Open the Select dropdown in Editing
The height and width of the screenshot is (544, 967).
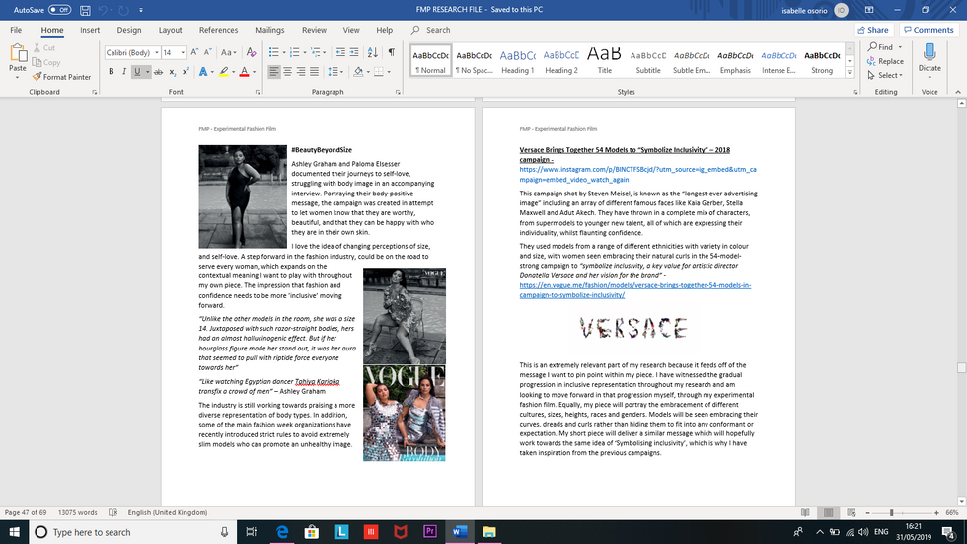pyautogui.click(x=885, y=75)
